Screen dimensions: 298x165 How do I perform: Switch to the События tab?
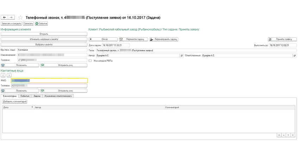tap(25, 96)
